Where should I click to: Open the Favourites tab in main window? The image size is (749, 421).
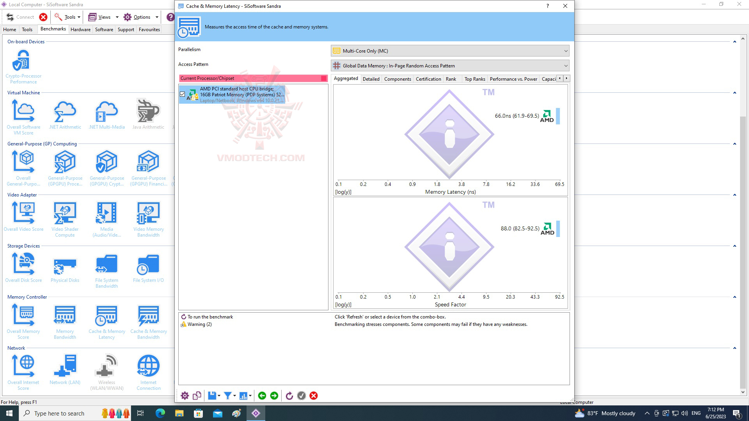click(x=149, y=29)
